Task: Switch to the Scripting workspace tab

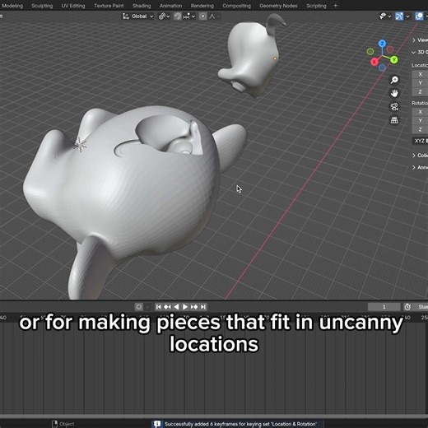Action: click(316, 6)
